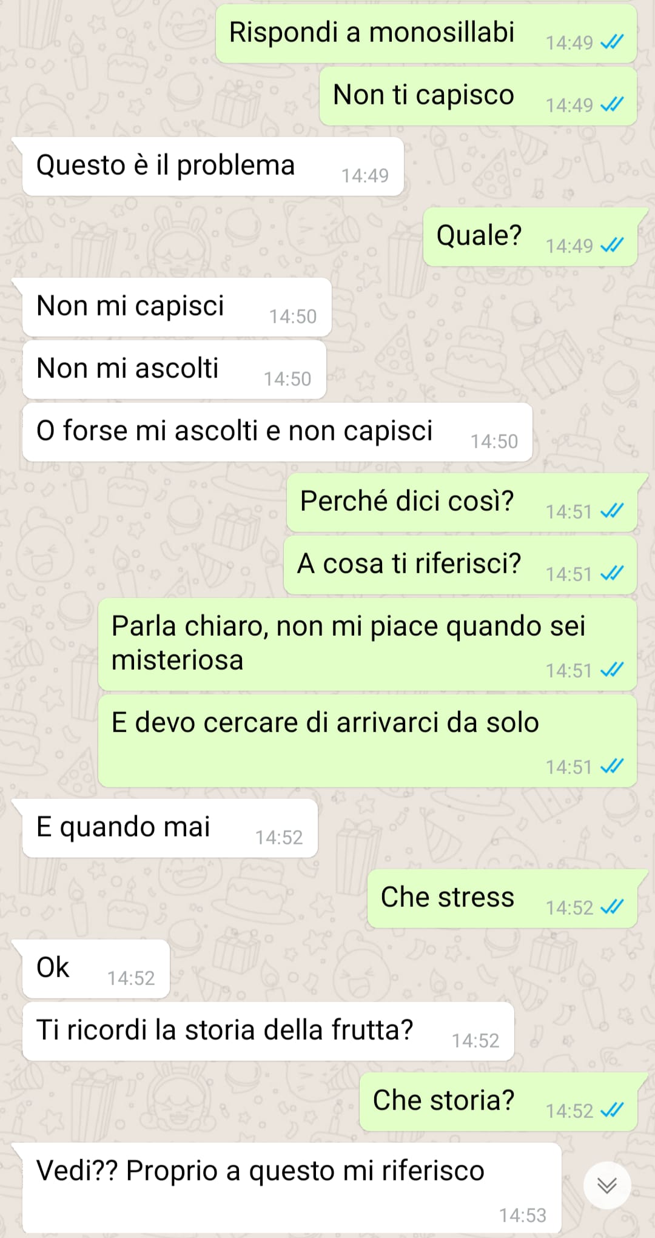Tap the 14:53 timestamp on last message
Screen dimensions: 655x1238
(522, 1216)
